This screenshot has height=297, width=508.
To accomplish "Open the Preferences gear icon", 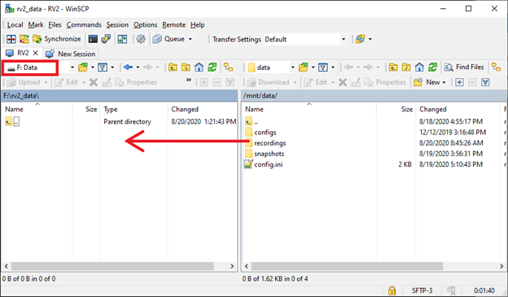I will click(x=141, y=39).
